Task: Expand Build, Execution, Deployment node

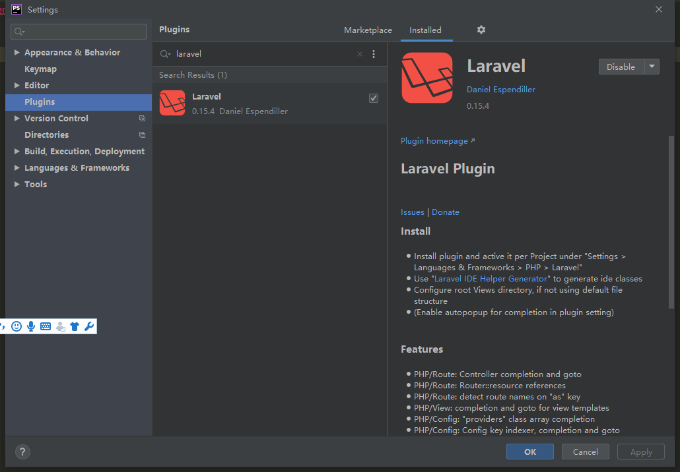Action: (17, 151)
